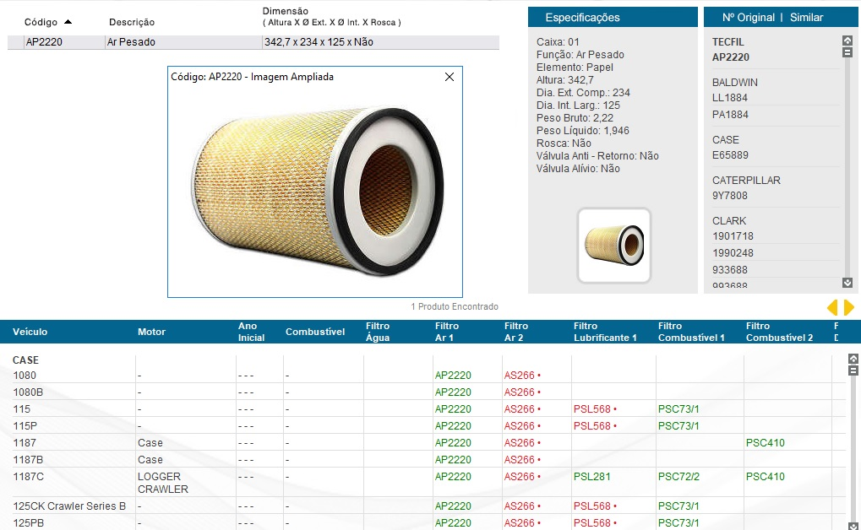Image resolution: width=861 pixels, height=530 pixels.
Task: Go to next page with right yellow arrow
Action: (849, 307)
